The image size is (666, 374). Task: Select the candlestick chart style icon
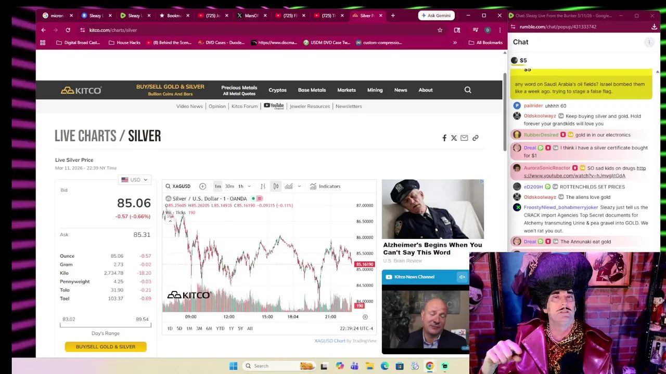[276, 186]
